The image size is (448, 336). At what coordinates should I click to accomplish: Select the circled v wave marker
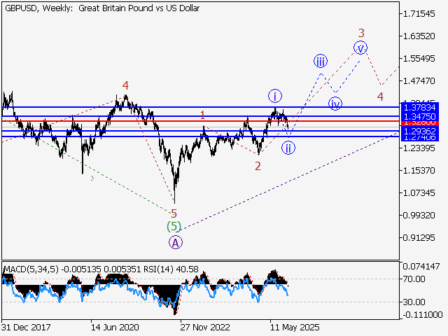click(360, 48)
